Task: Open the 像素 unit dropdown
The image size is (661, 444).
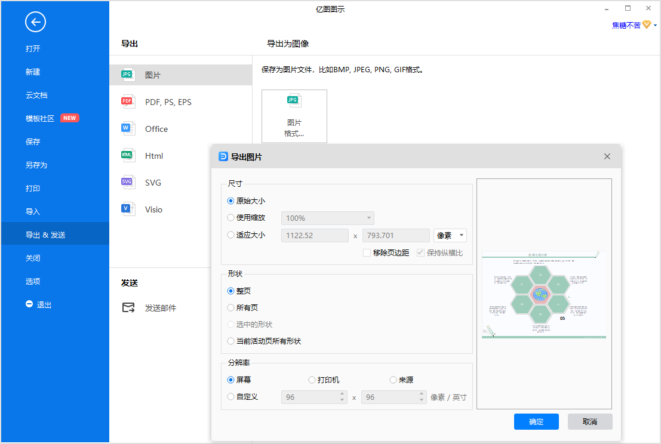Action: click(x=450, y=236)
